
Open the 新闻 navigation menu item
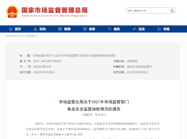pos(67,29)
